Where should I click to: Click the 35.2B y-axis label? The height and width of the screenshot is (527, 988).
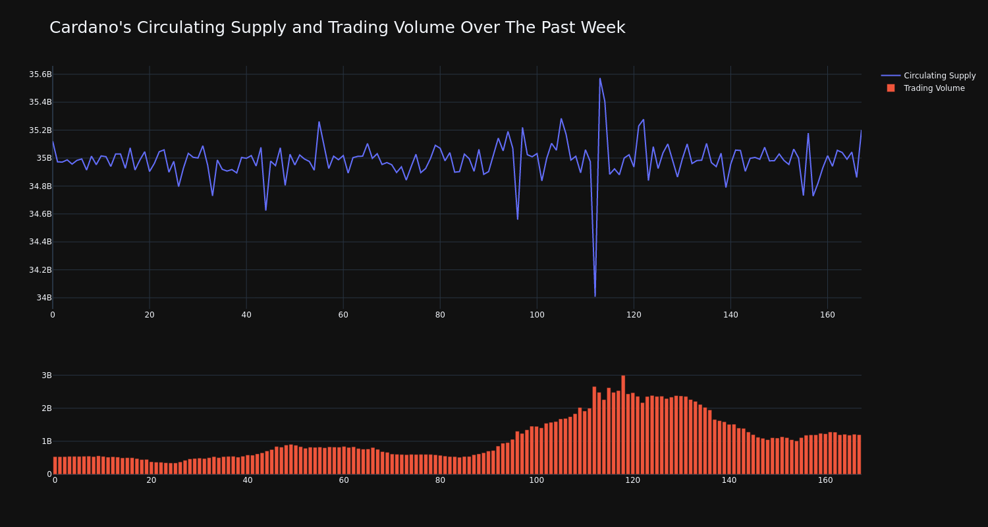40,130
